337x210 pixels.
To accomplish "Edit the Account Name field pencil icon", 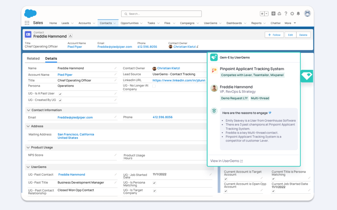I will pyautogui.click(x=115, y=75).
